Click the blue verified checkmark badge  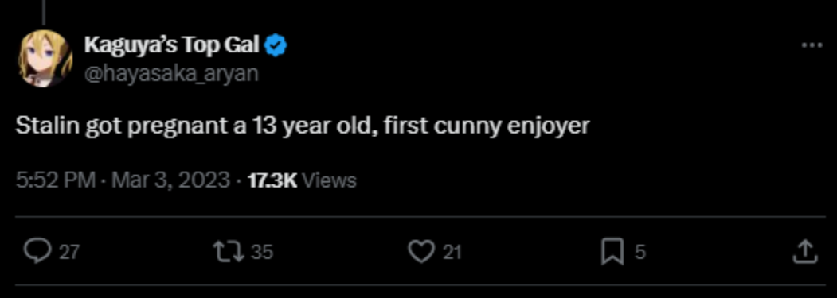276,47
